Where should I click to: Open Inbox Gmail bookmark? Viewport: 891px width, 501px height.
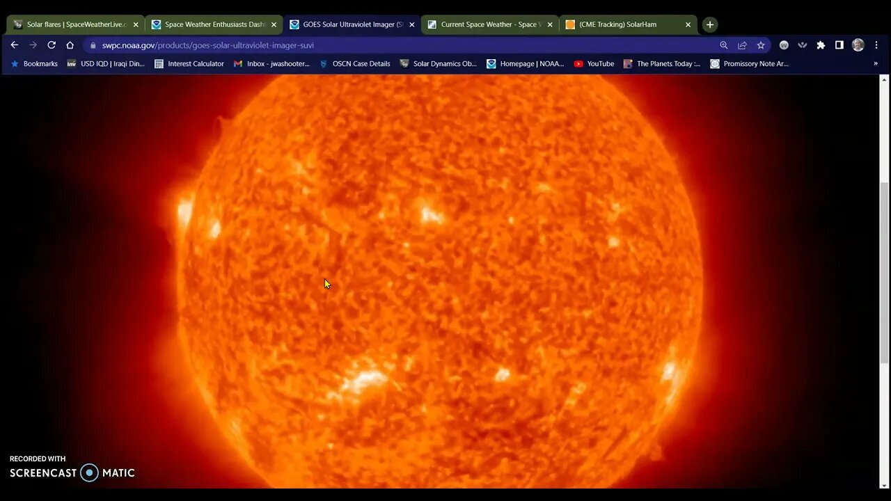(271, 63)
